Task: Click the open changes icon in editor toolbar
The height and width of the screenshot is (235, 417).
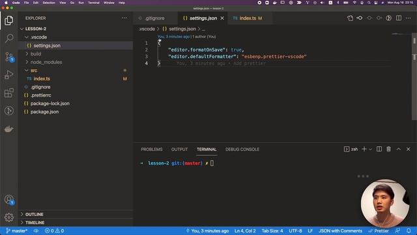Action: (x=350, y=18)
